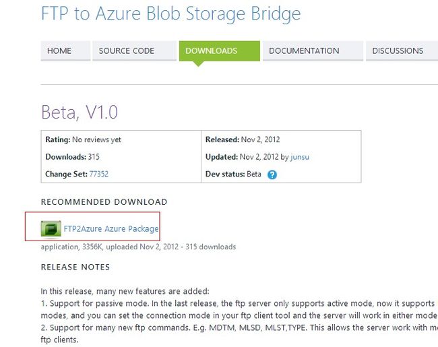Visit the junsu user profile link
438x347 pixels.
300,157
